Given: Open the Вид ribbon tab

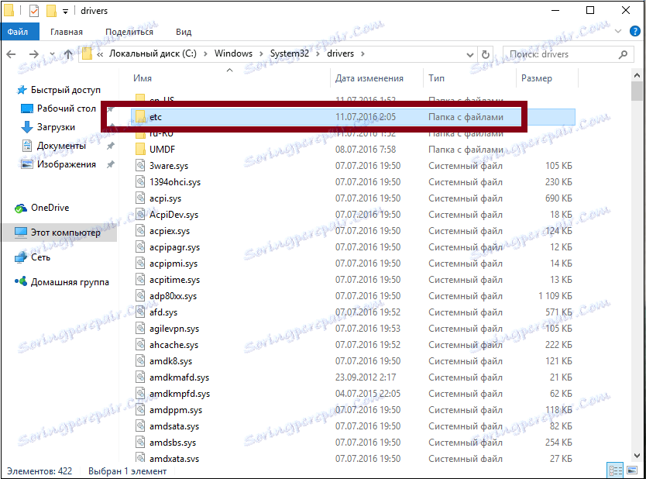Looking at the screenshot, I should click(x=184, y=32).
